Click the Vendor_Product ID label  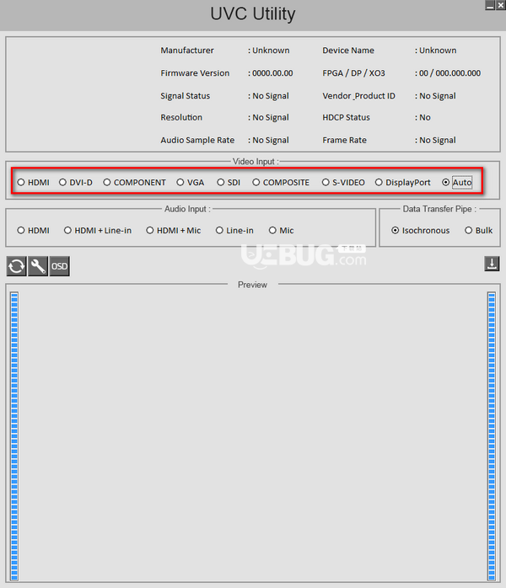coord(359,96)
